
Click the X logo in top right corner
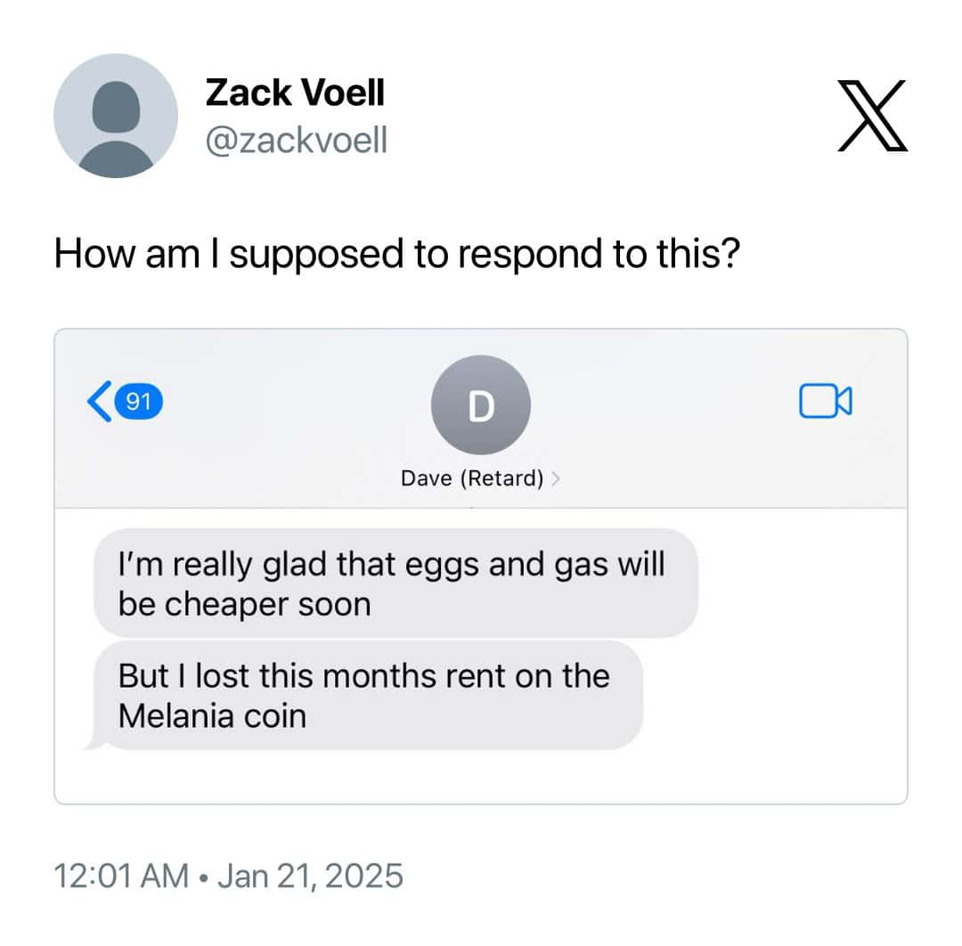pyautogui.click(x=873, y=116)
